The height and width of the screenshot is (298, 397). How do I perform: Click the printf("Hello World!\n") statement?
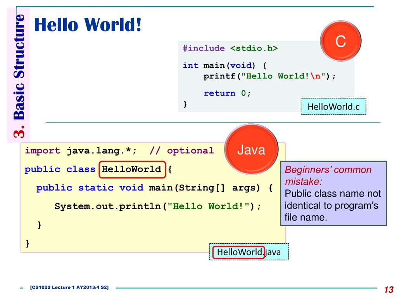pyautogui.click(x=270, y=76)
